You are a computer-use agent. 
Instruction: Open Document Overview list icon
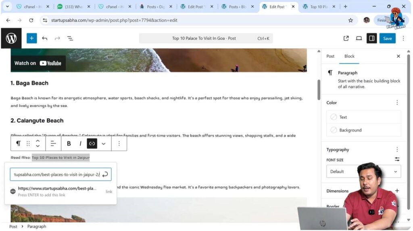tap(70, 38)
